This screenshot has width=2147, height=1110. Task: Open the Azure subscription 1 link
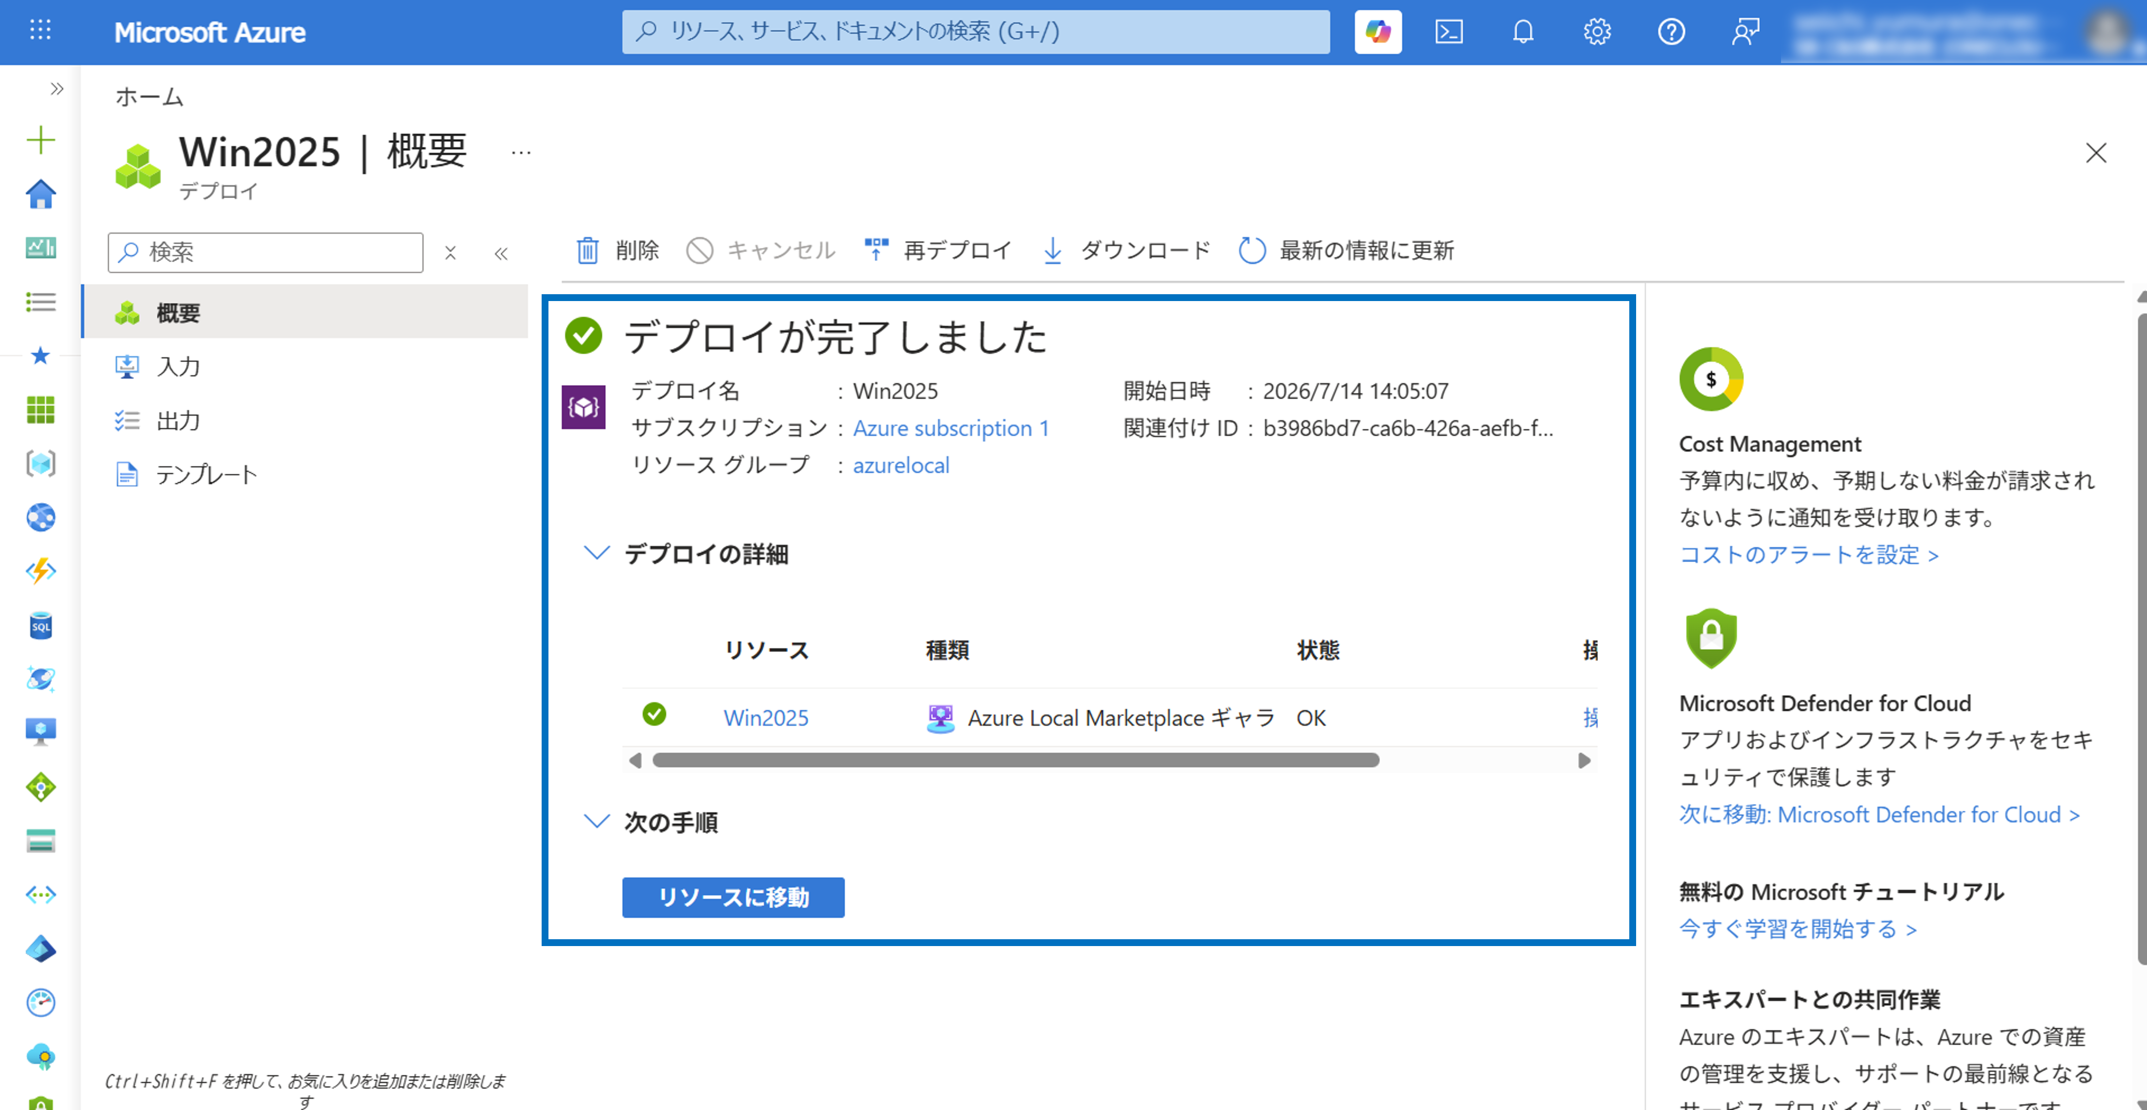951,427
